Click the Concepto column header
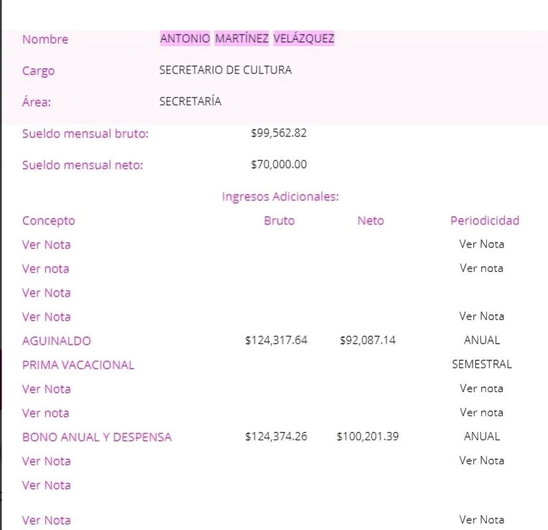Image resolution: width=548 pixels, height=530 pixels. (x=48, y=221)
